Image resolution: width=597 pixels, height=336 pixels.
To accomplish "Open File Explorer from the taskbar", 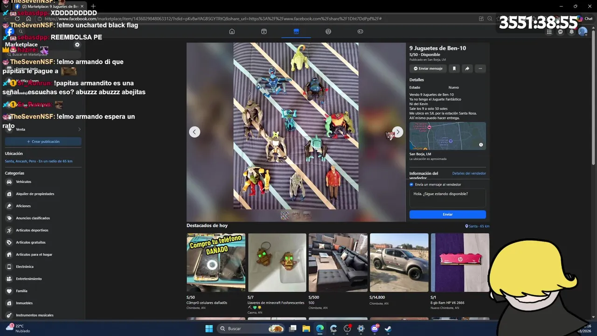I will coord(306,329).
